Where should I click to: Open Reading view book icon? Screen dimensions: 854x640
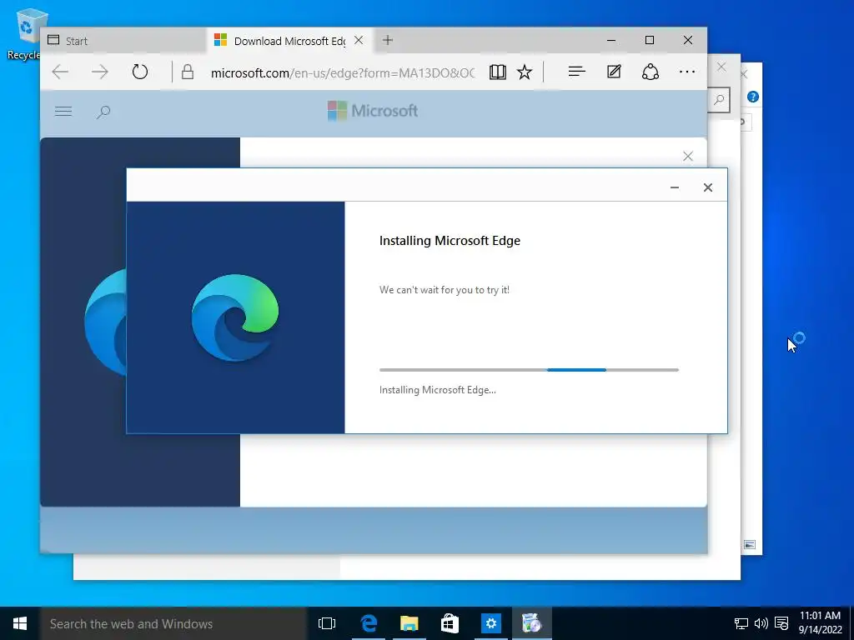[497, 72]
